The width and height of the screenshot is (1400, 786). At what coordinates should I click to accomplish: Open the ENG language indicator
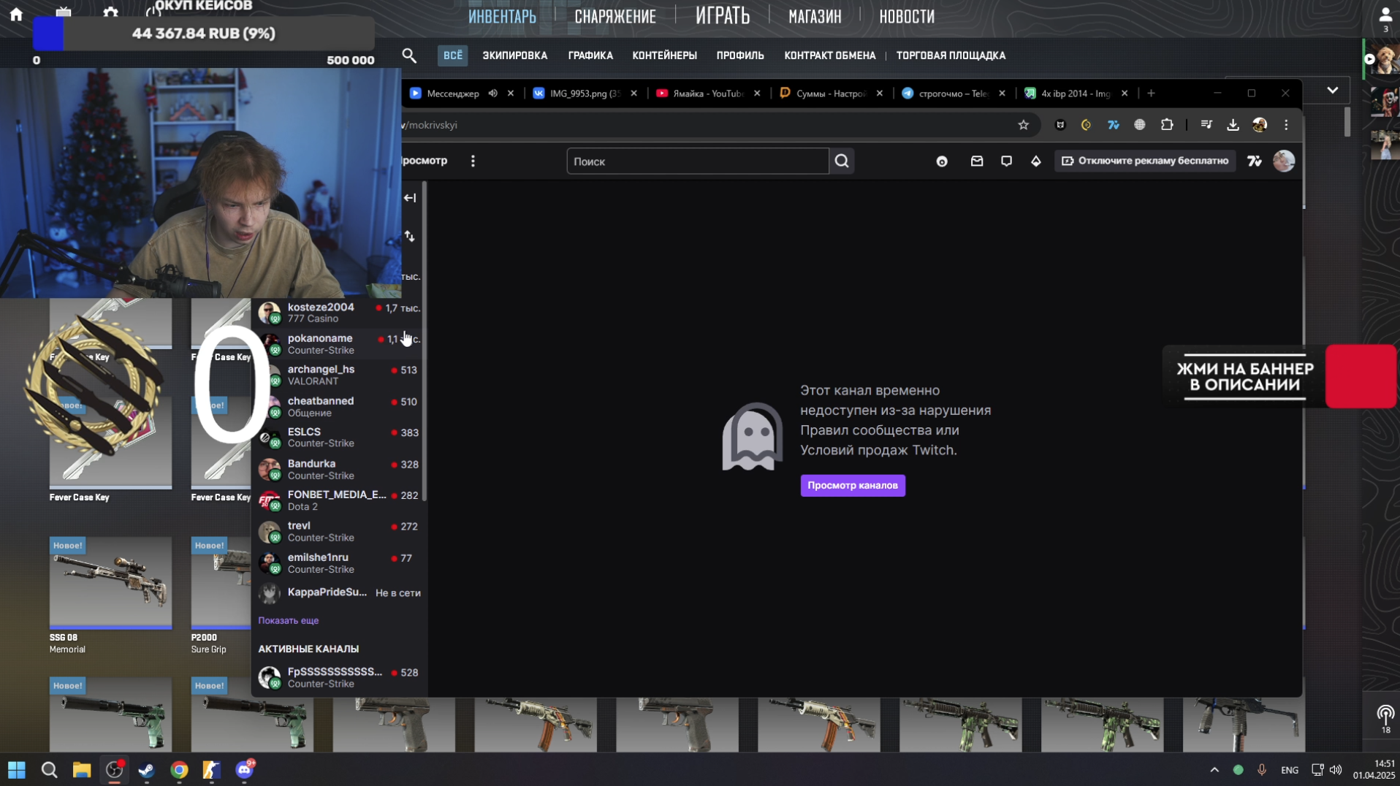click(x=1290, y=770)
